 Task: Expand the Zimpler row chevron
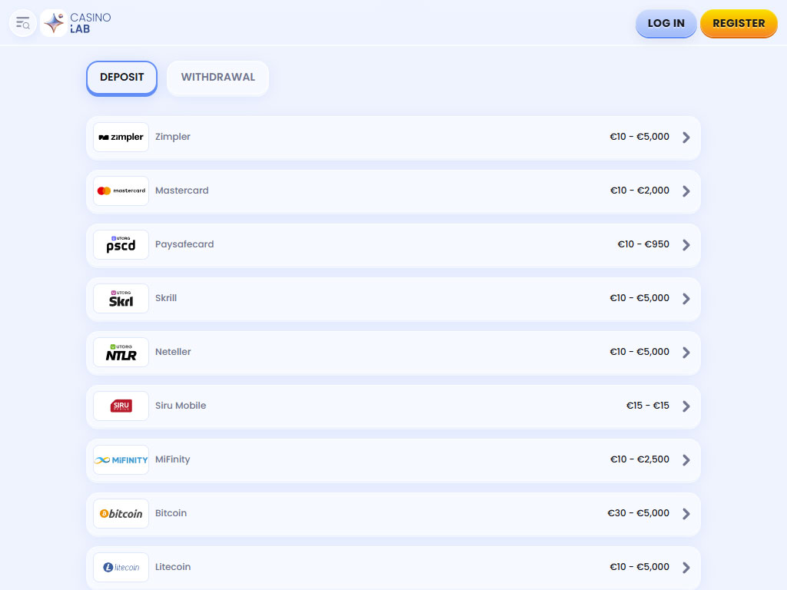tap(686, 138)
